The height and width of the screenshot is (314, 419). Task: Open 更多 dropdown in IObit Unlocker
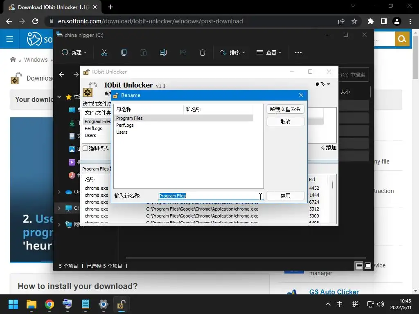322,84
